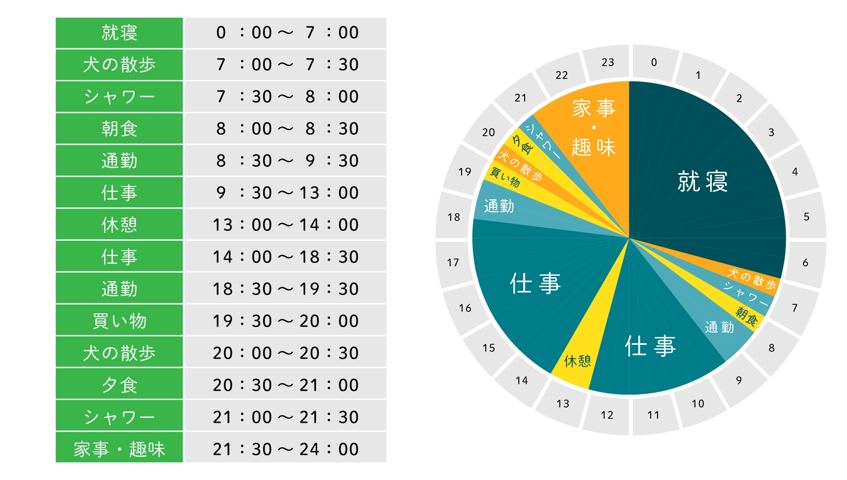Click hour 12 on the outer ring
Image resolution: width=847 pixels, height=480 pixels.
(x=607, y=415)
